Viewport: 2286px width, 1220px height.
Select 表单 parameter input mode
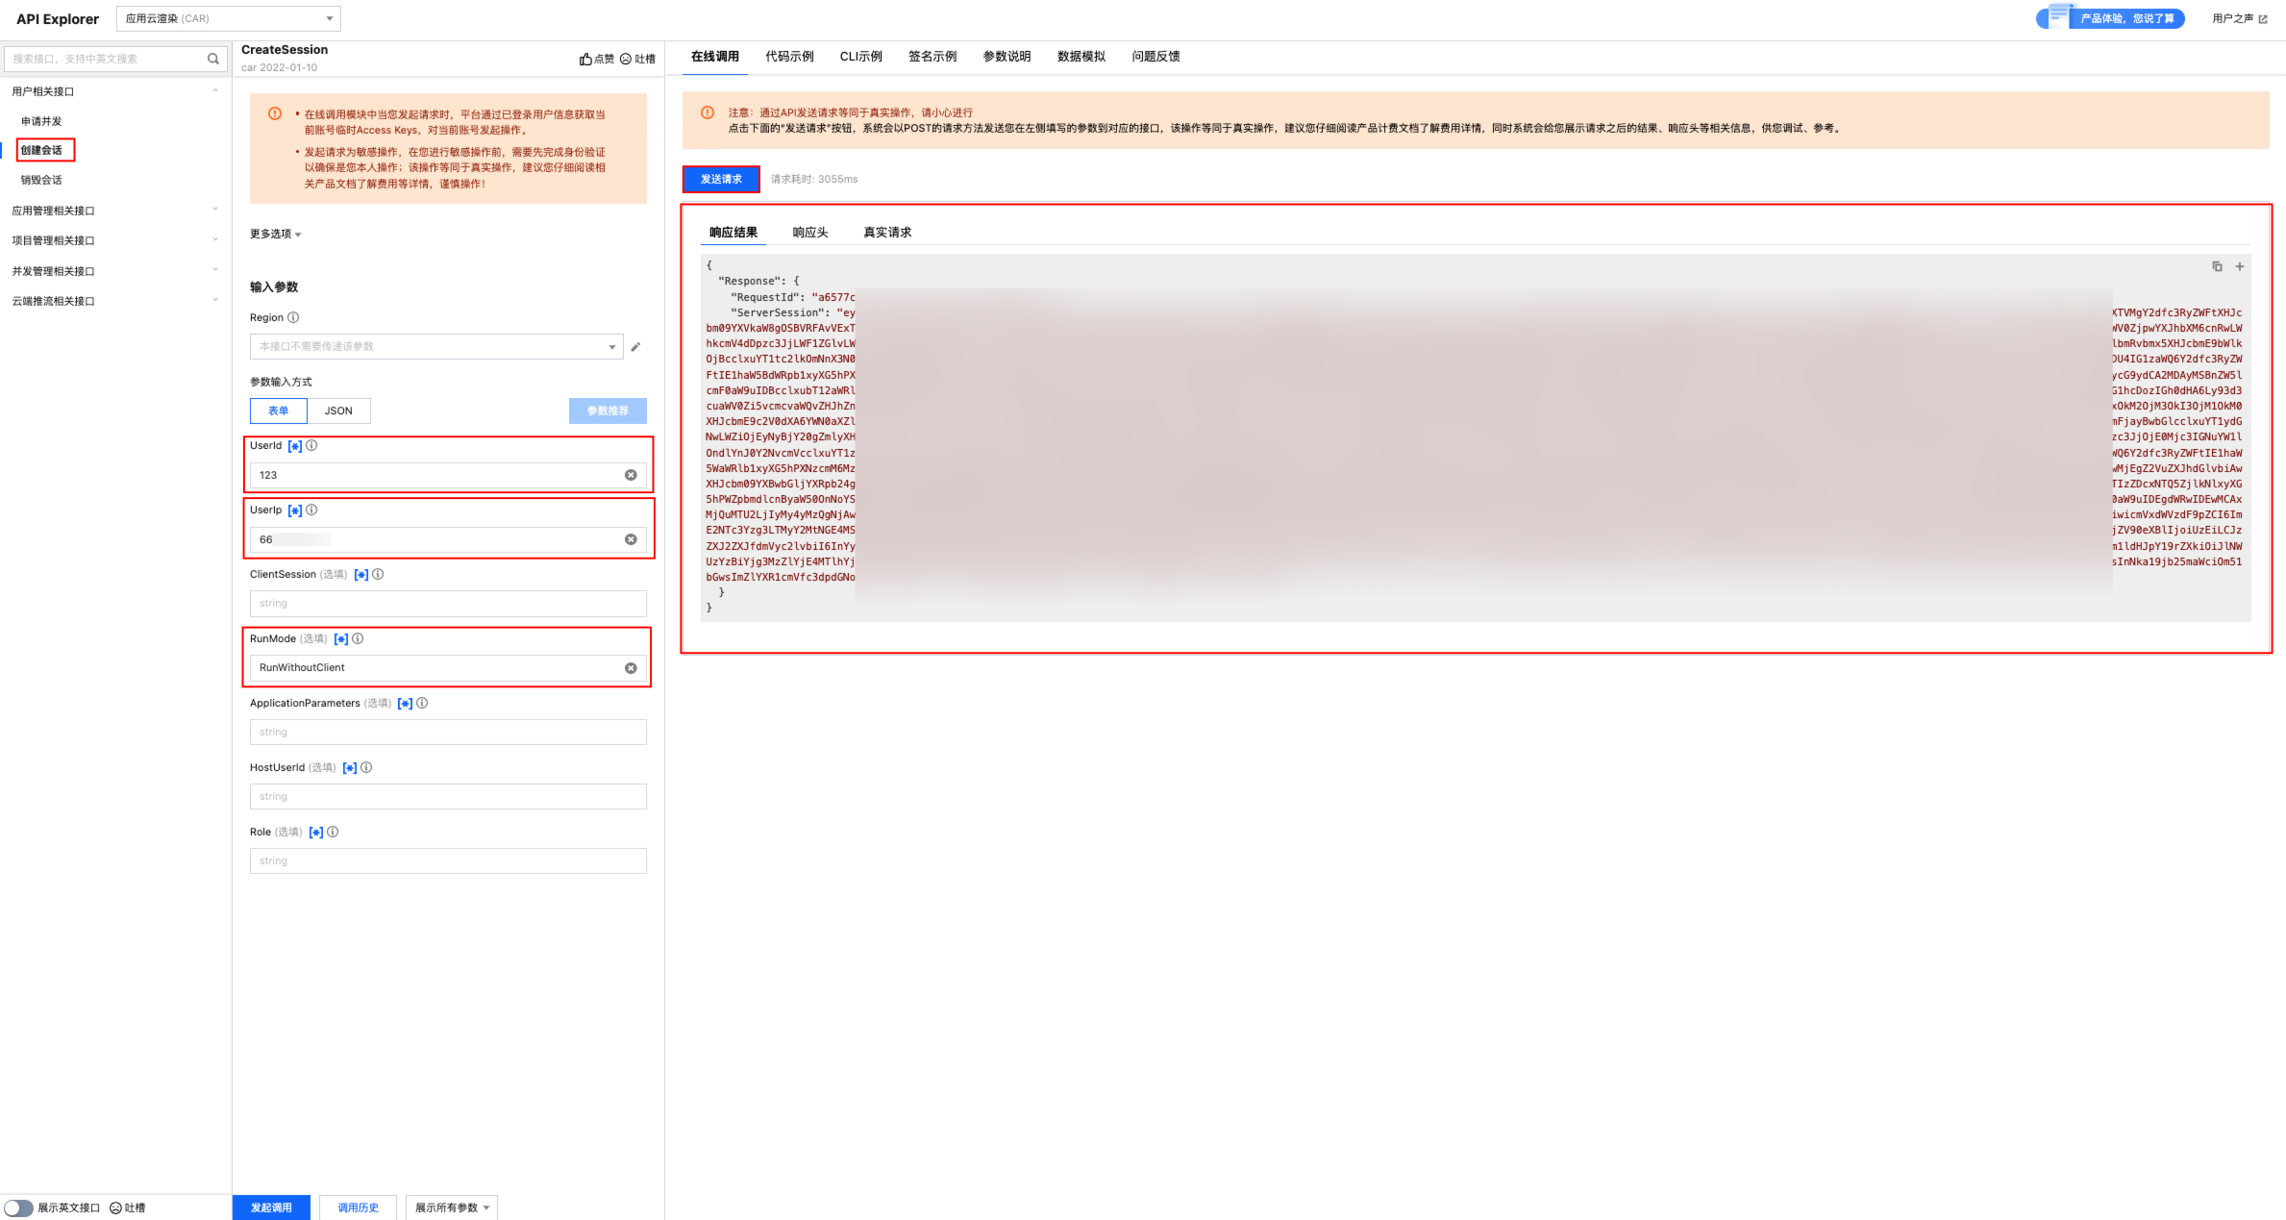point(279,411)
